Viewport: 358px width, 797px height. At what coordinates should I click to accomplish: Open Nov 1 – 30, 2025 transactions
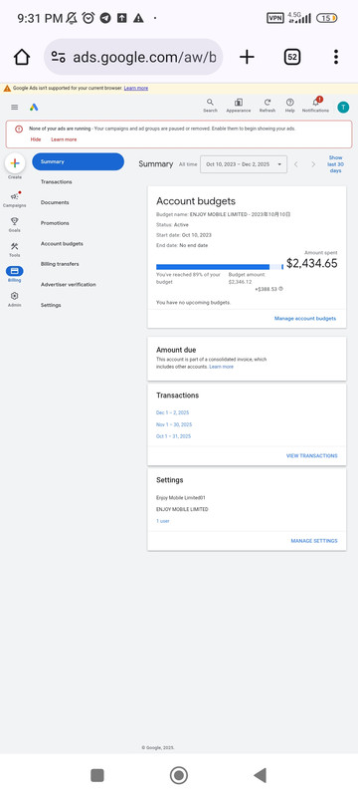tap(174, 424)
